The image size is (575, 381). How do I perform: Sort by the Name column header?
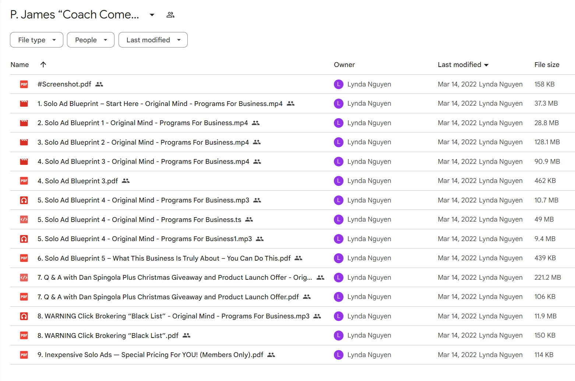click(20, 65)
